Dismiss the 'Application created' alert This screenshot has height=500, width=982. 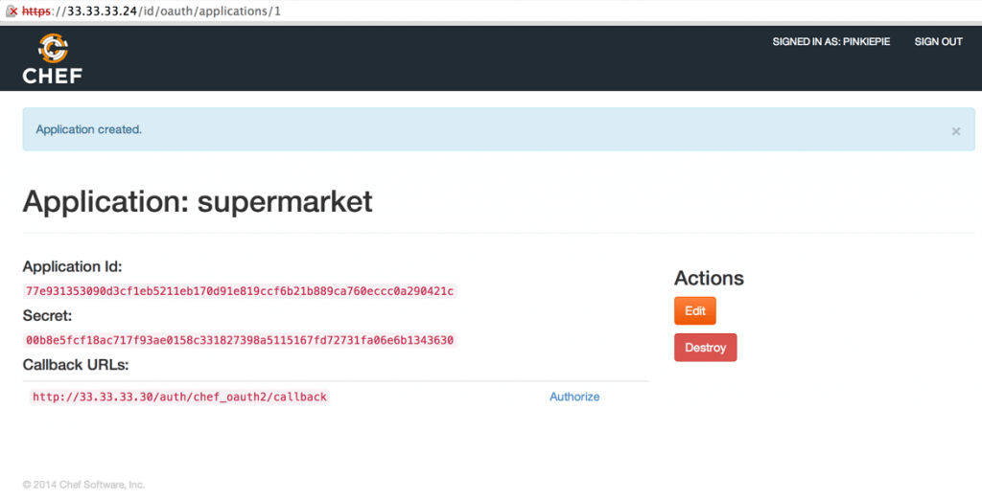(955, 131)
